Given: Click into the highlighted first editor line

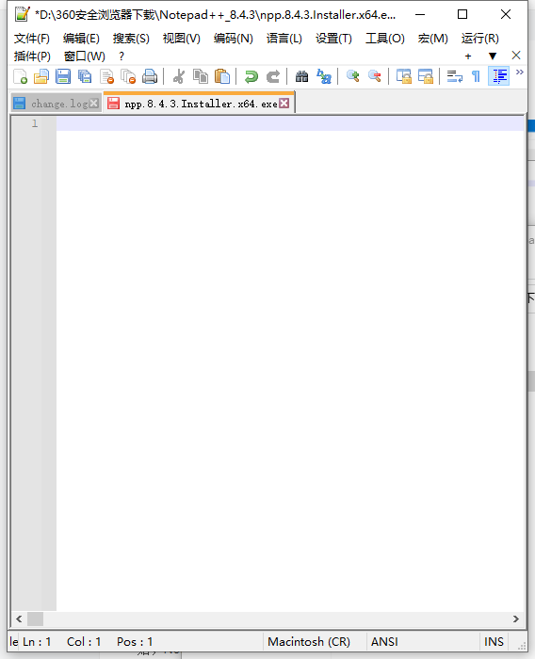Looking at the screenshot, I should pos(290,123).
